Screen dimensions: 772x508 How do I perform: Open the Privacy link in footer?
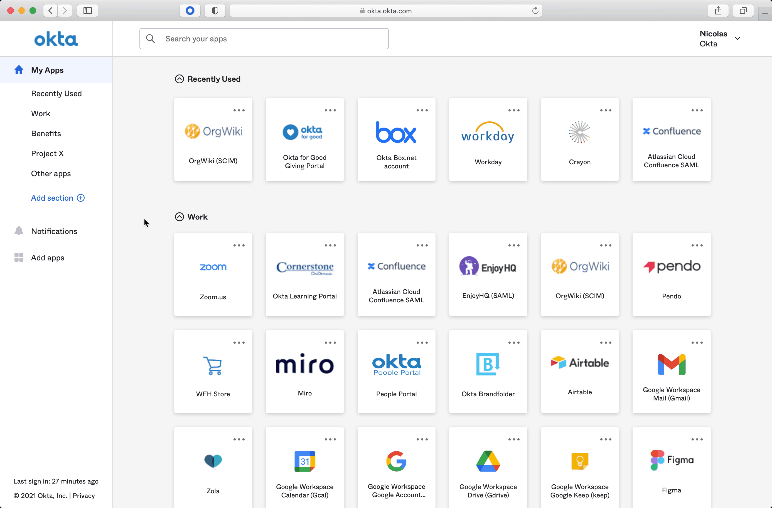[83, 496]
